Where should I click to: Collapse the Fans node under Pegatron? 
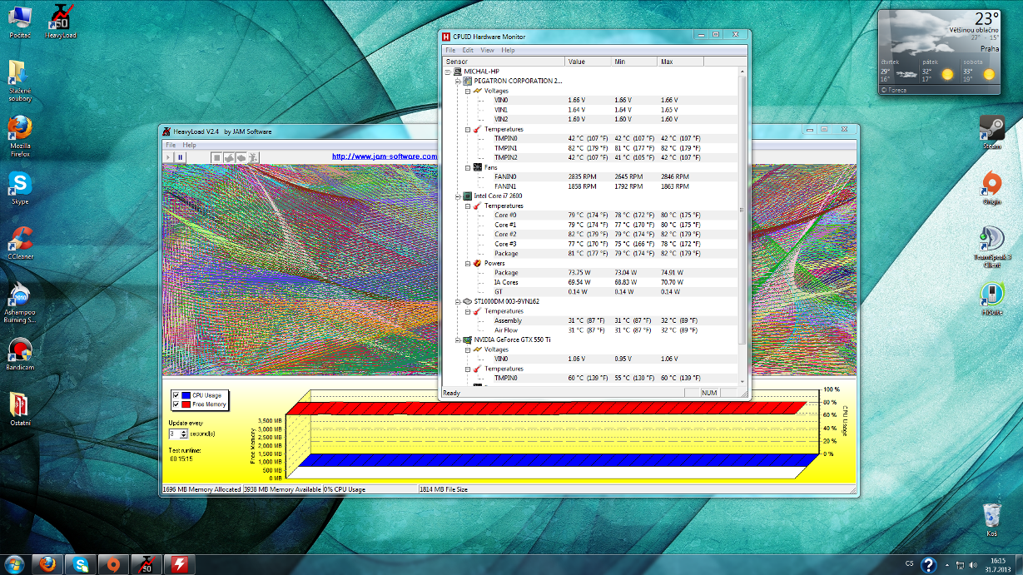tap(468, 167)
